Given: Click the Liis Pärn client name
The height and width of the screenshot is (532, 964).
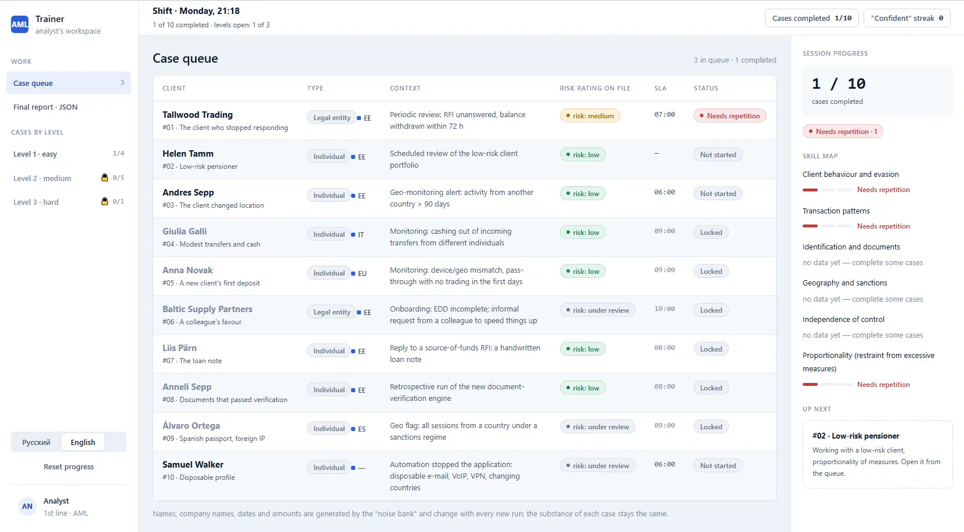Looking at the screenshot, I should [179, 348].
